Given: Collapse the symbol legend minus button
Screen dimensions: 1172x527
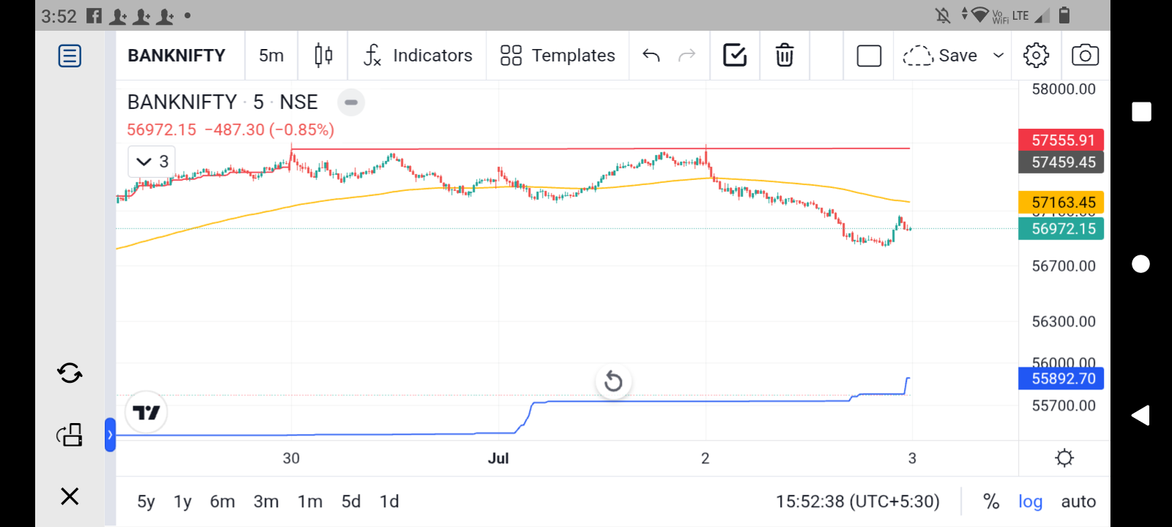Looking at the screenshot, I should [351, 102].
